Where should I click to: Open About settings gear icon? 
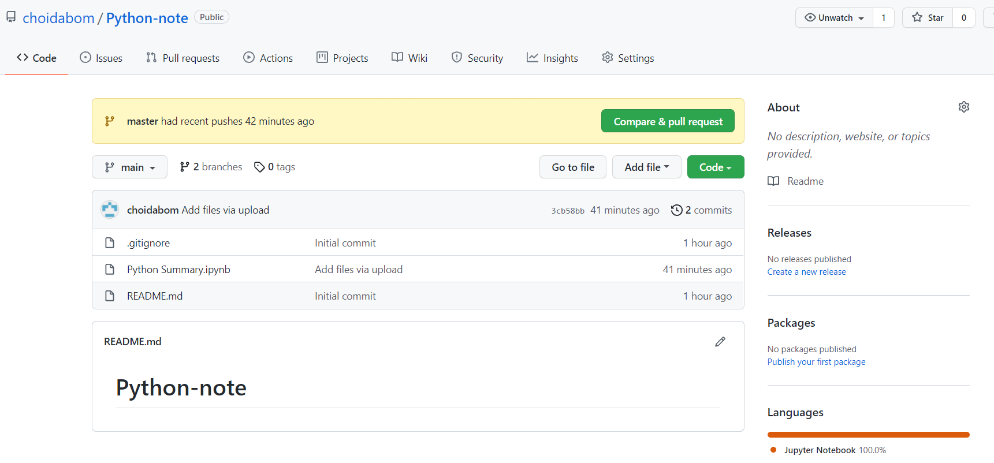(x=964, y=107)
